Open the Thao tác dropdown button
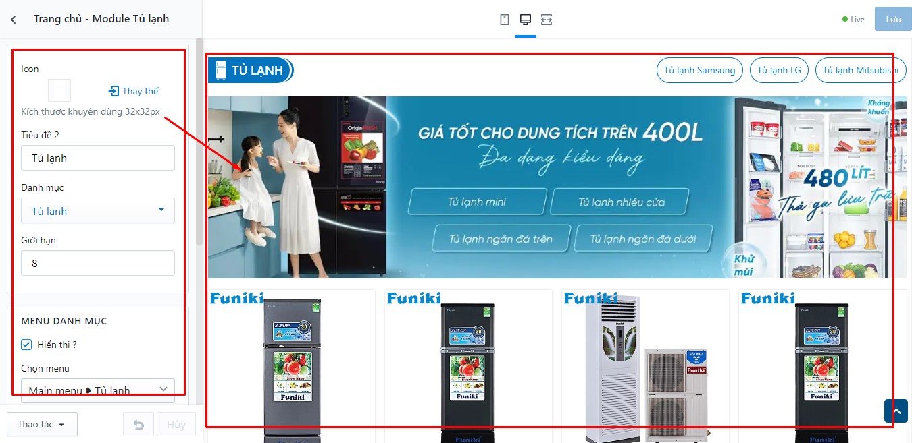 coord(42,425)
